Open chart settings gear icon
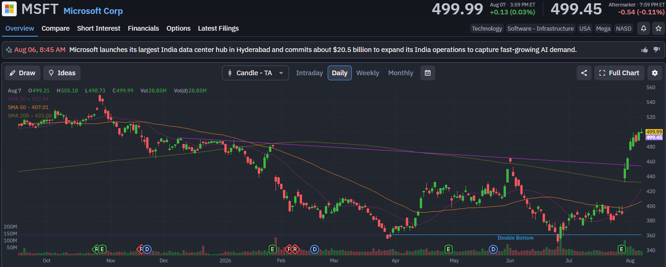The width and height of the screenshot is (666, 267). point(655,73)
